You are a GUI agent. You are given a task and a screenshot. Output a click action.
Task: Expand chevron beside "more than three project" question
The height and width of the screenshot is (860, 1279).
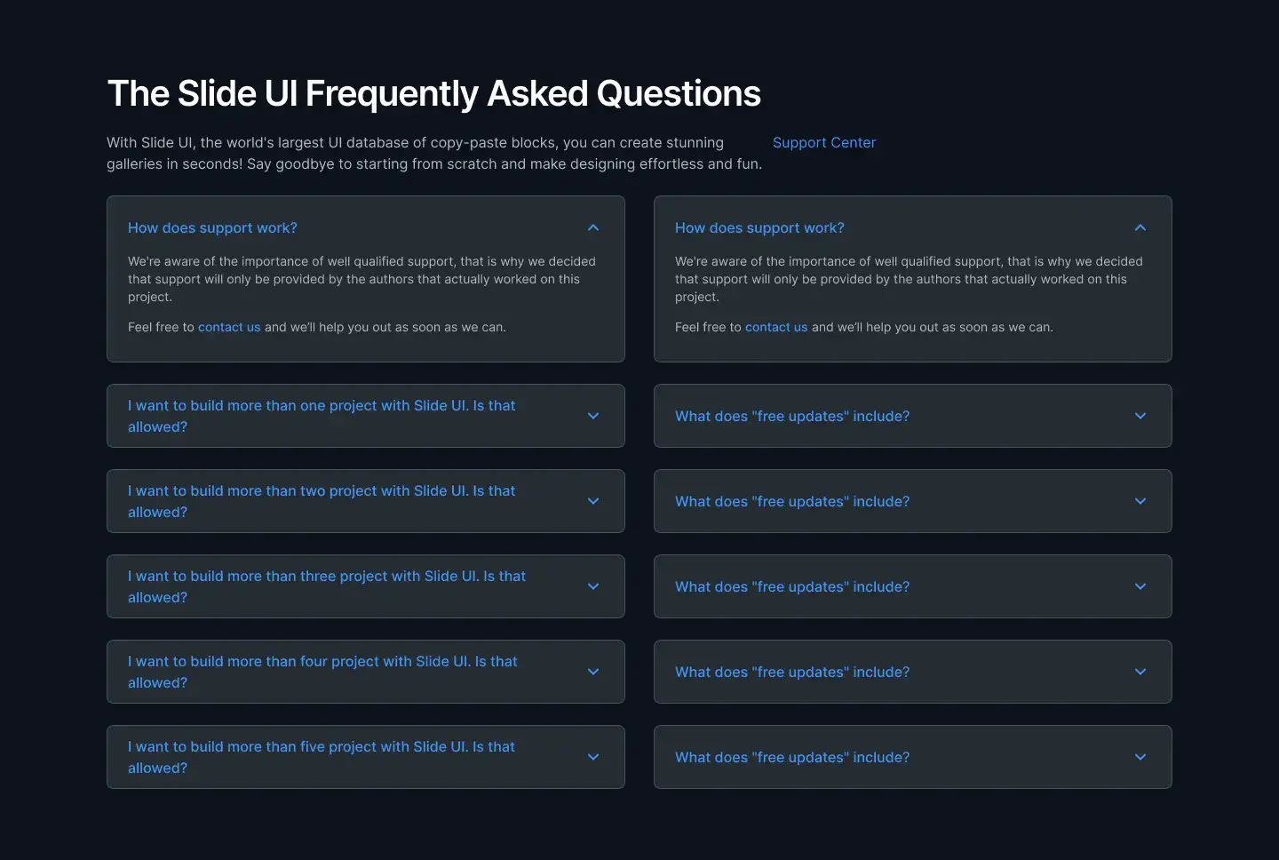(x=593, y=586)
